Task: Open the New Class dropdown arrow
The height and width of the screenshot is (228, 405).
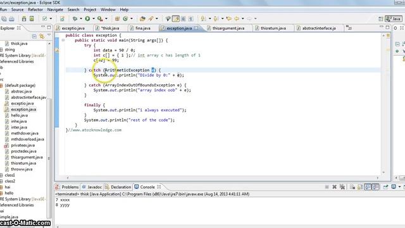Action: [x=132, y=18]
